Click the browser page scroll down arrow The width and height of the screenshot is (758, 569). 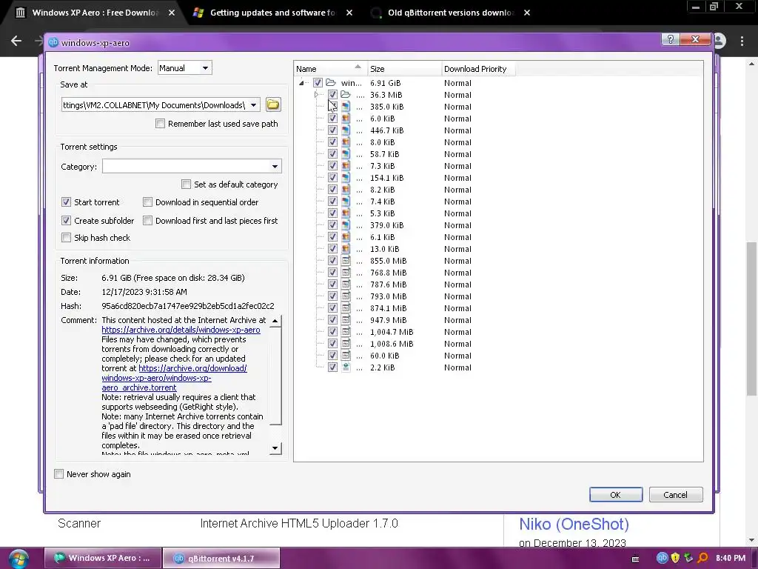click(x=751, y=540)
